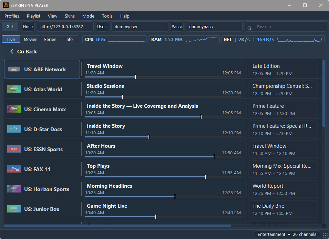This screenshot has width=329, height=239.
Task: Click the Entertainment 20 channels status label
Action: point(287,234)
